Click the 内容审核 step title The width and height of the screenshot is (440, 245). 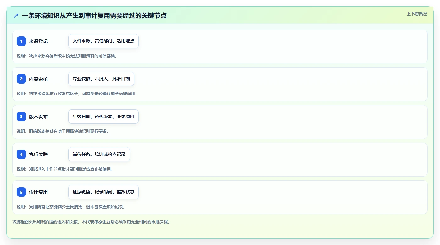click(x=38, y=79)
